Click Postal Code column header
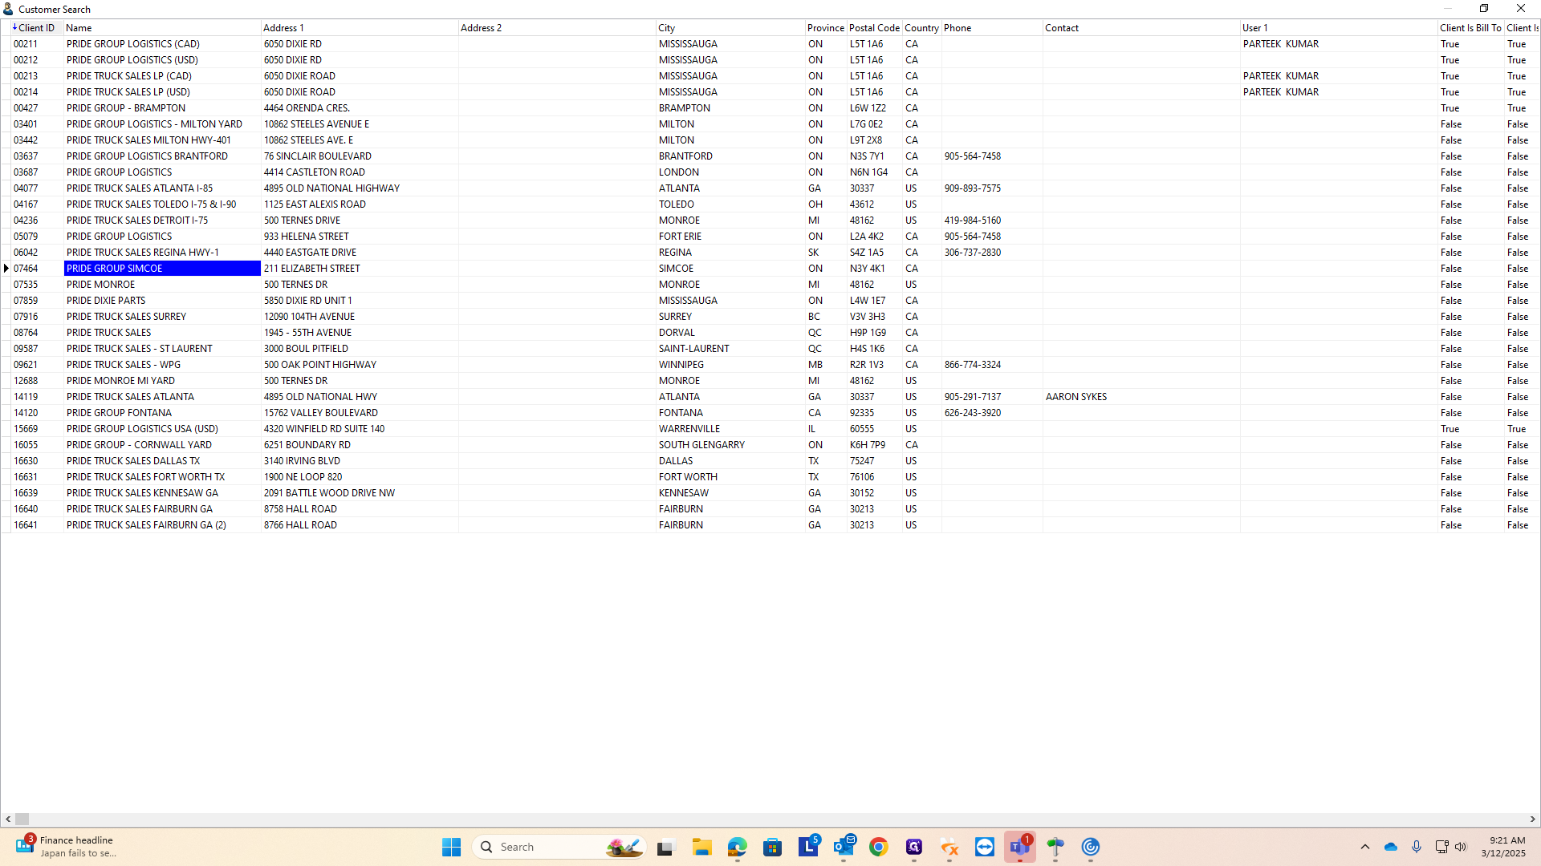Viewport: 1541px width, 866px height. click(x=873, y=28)
